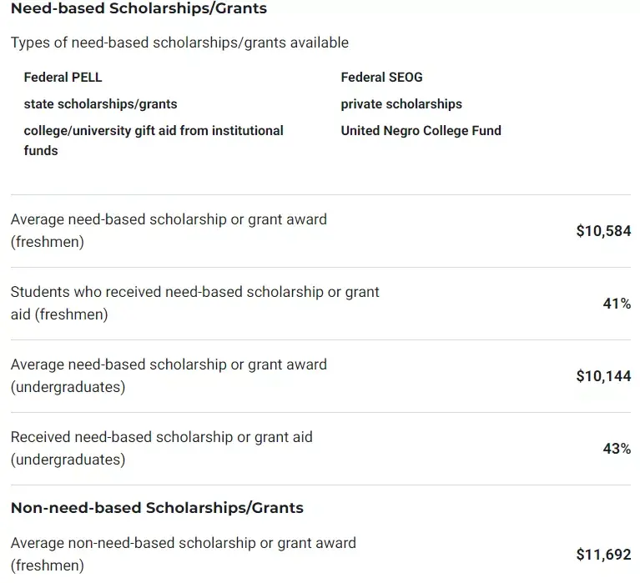Click the $10,144 undergraduates award value

603,376
